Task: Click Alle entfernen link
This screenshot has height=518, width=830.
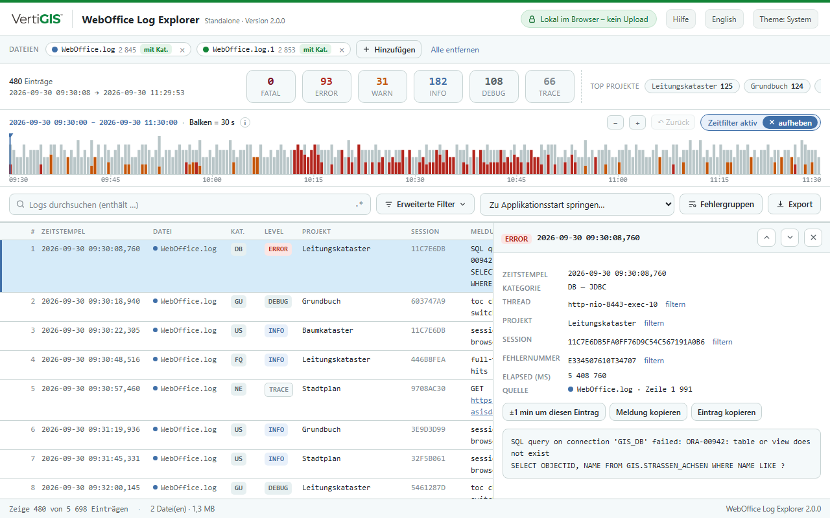Action: tap(455, 50)
